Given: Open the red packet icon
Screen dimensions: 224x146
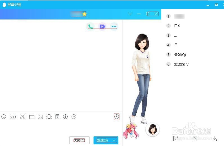Looking at the screenshot, I should pyautogui.click(x=57, y=117).
